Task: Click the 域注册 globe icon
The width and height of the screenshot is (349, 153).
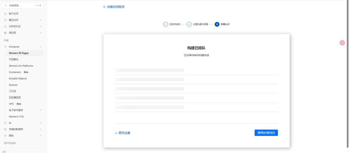Action: tap(5, 33)
